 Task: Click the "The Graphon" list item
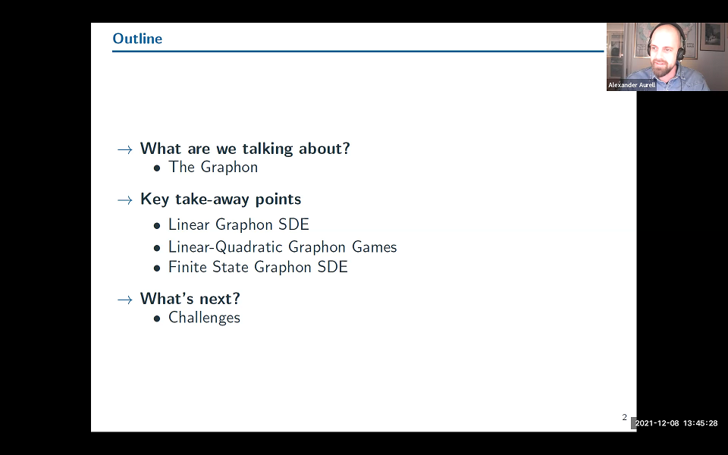click(x=213, y=168)
